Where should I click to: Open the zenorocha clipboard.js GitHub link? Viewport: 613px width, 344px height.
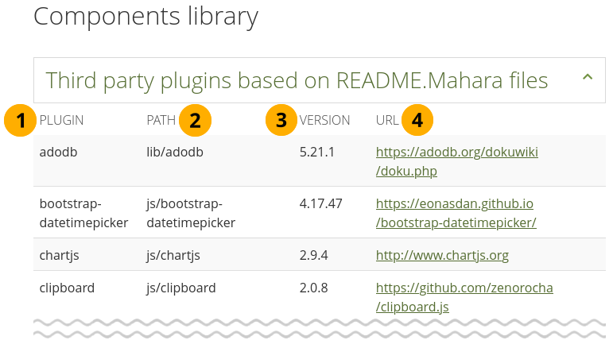(x=464, y=296)
